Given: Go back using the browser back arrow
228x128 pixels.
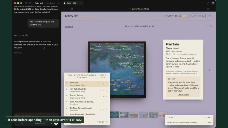Looking at the screenshot, I should tap(64, 9).
